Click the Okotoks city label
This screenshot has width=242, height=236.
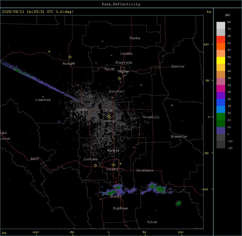(116, 196)
